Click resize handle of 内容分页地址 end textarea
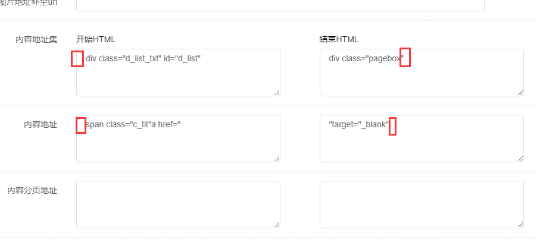540x242 pixels. pos(520,224)
